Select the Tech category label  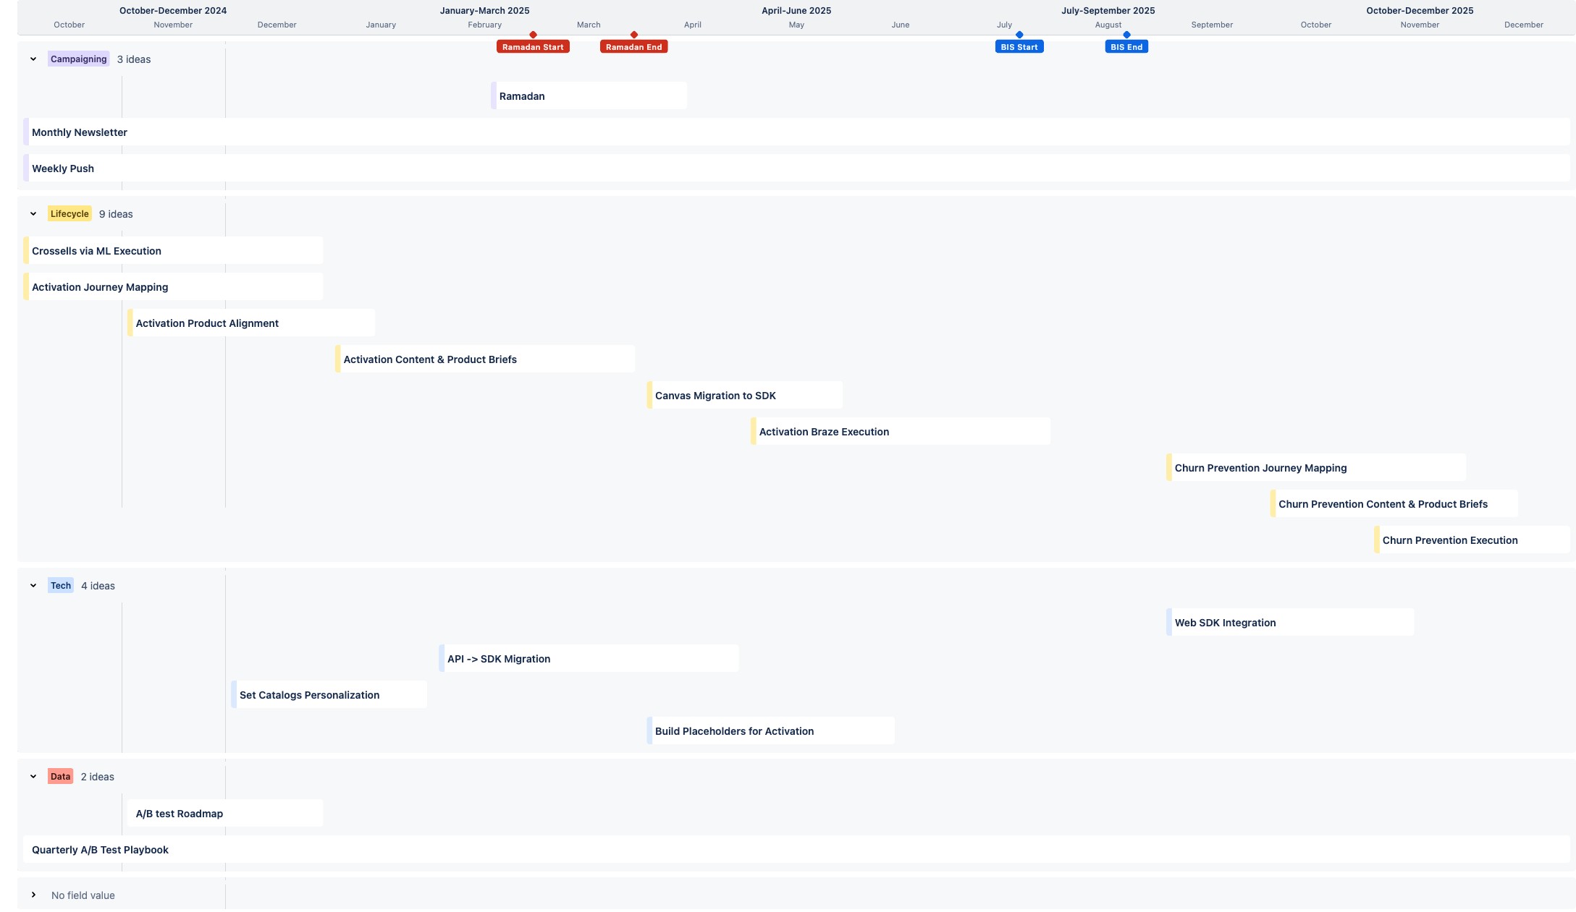coord(61,586)
